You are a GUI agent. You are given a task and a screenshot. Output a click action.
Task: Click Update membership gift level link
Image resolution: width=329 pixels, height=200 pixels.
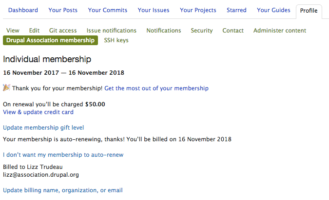point(43,128)
